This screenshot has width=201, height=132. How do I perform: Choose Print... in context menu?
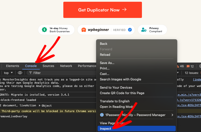tap(137, 68)
